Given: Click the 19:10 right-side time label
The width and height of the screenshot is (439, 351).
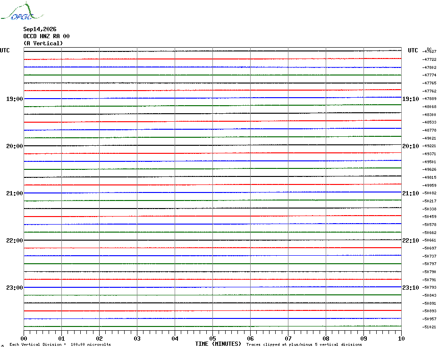Looking at the screenshot, I should click(x=411, y=99).
